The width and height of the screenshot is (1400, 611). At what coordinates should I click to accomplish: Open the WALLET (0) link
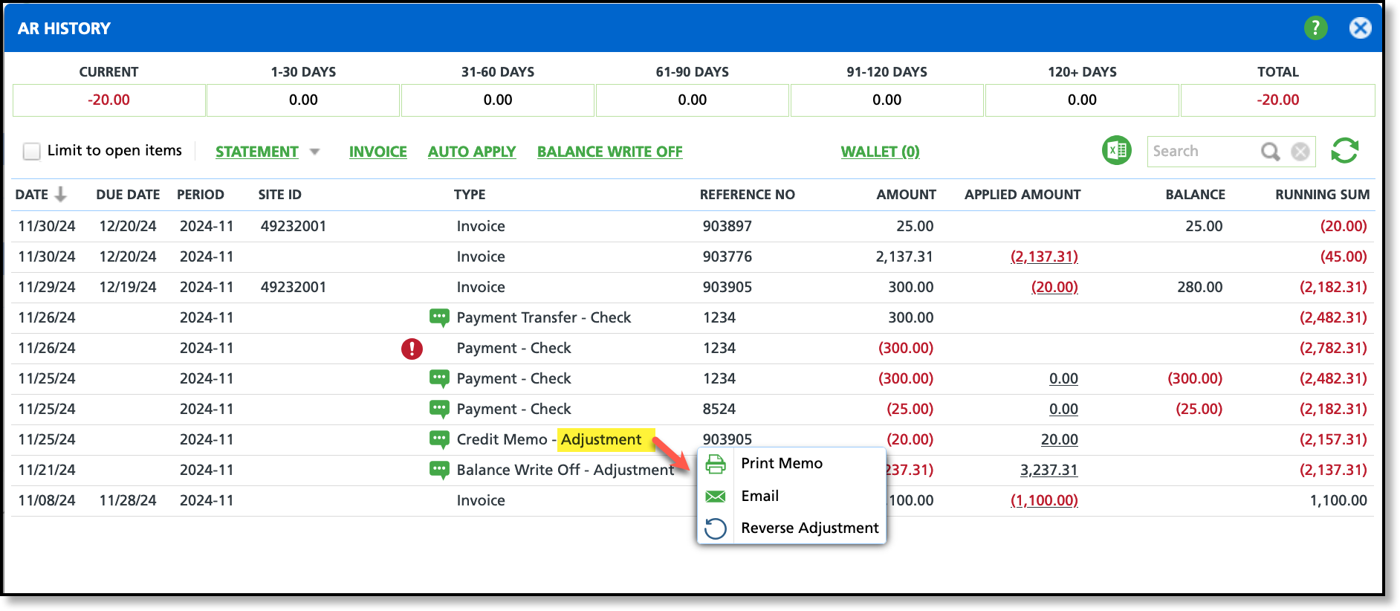881,152
